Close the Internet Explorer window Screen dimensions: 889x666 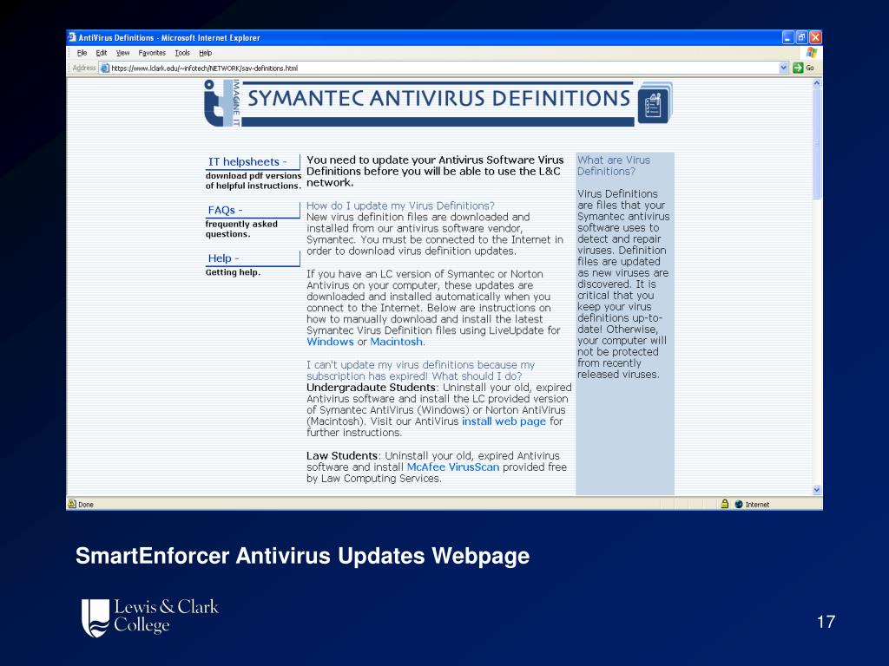pyautogui.click(x=815, y=37)
